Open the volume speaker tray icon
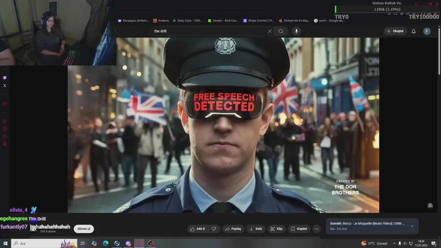Screen dimensions: 441x248 pyautogui.click(x=405, y=244)
